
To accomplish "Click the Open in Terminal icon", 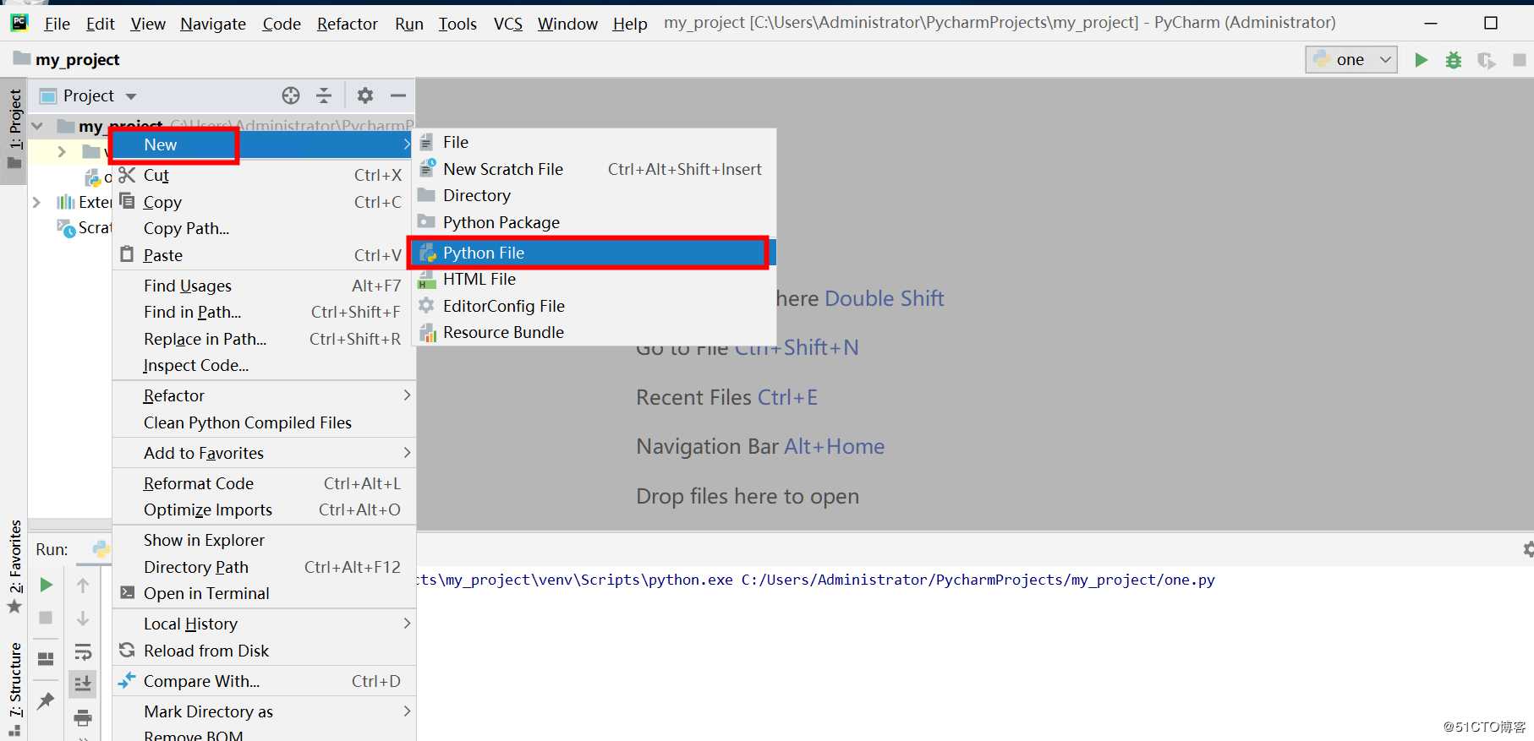I will (127, 592).
